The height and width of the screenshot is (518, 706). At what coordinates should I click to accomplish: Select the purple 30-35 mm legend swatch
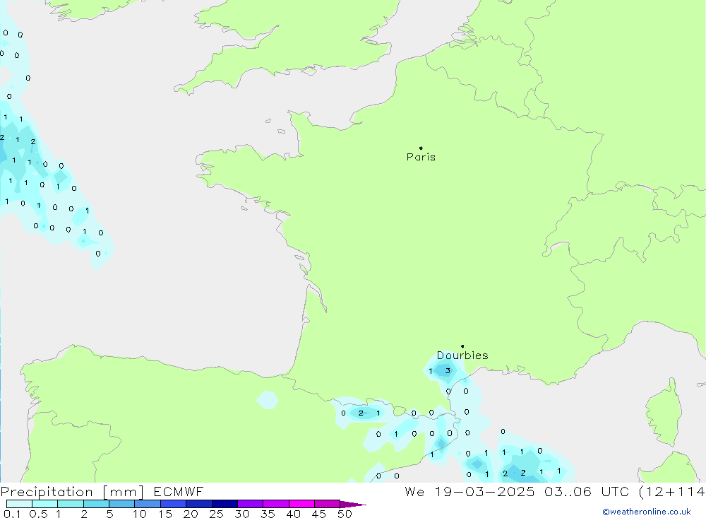point(250,505)
